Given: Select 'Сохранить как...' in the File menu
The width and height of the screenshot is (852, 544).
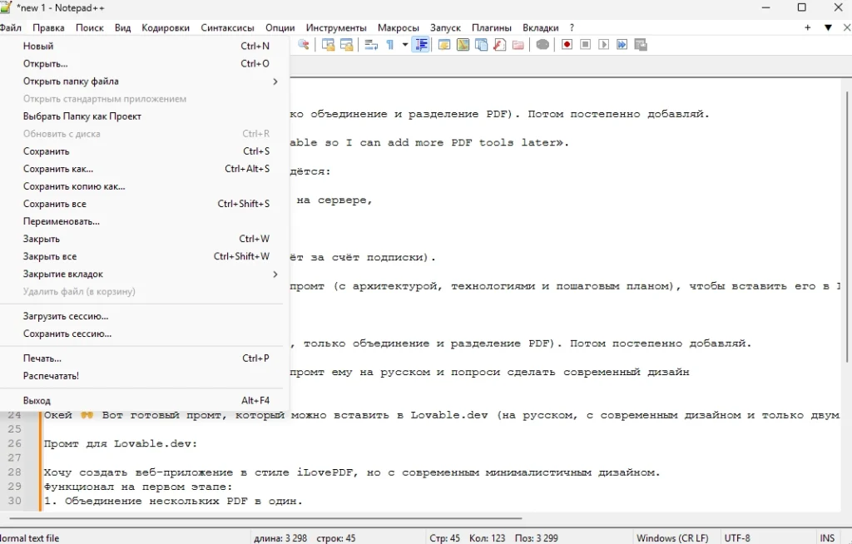Looking at the screenshot, I should tap(58, 169).
